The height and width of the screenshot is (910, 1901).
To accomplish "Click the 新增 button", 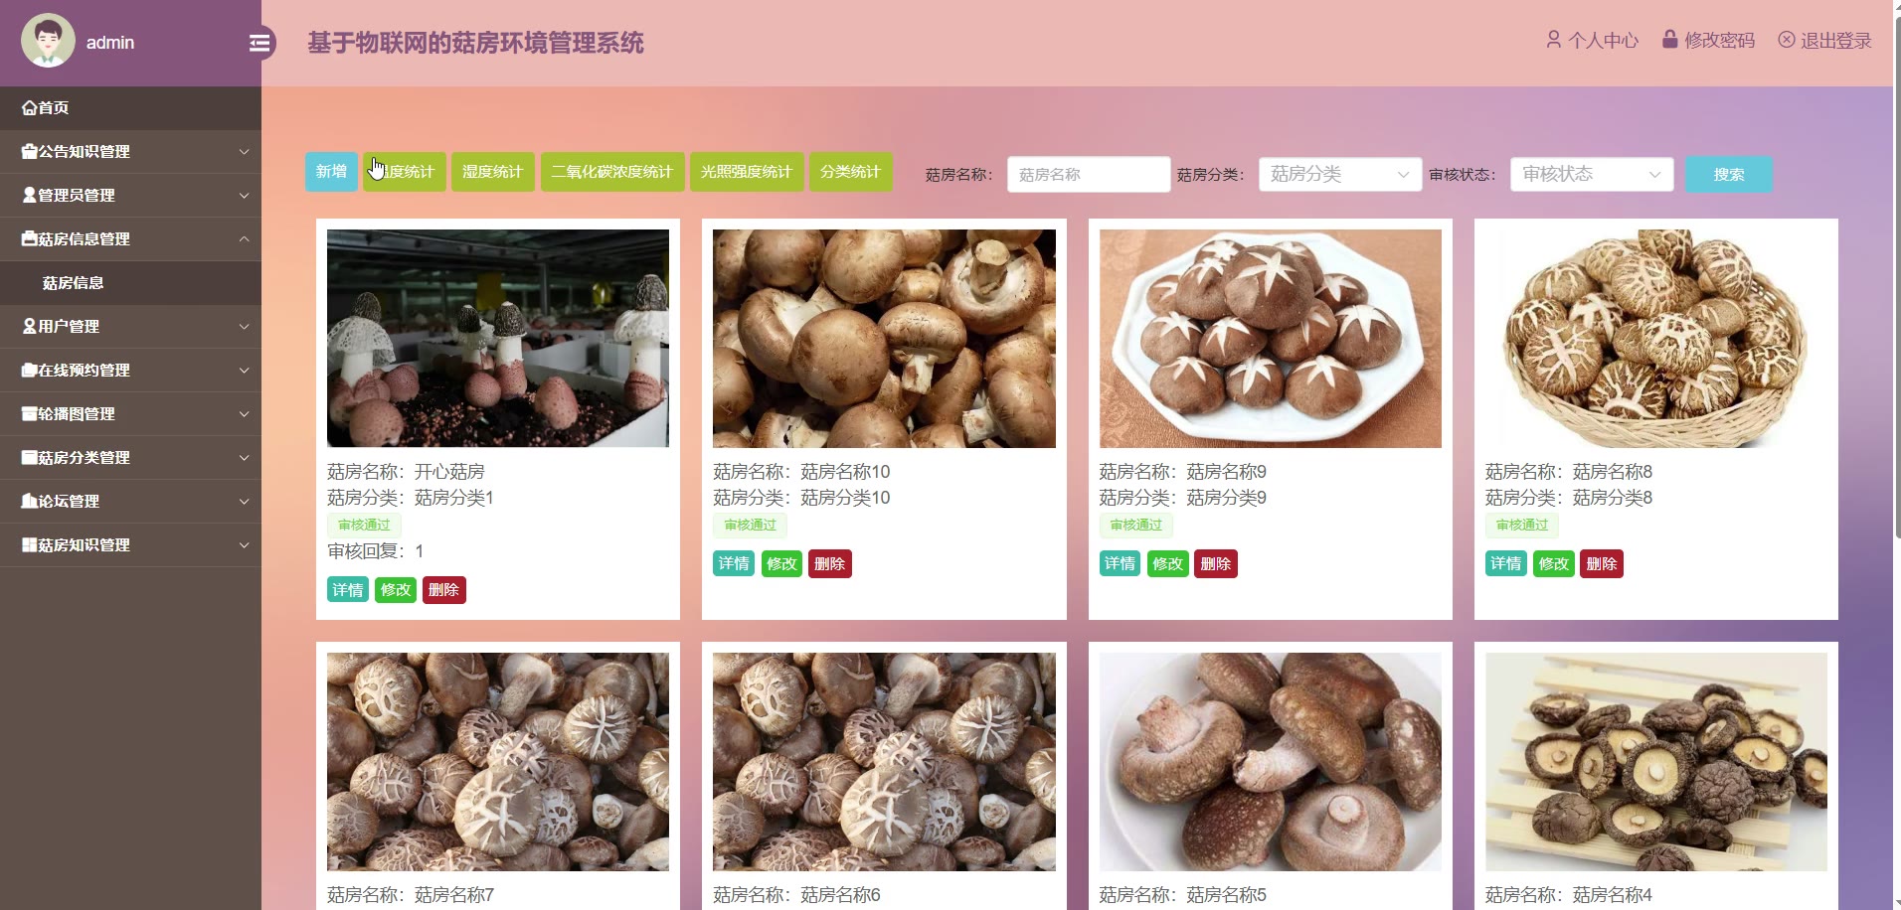I will pyautogui.click(x=331, y=172).
